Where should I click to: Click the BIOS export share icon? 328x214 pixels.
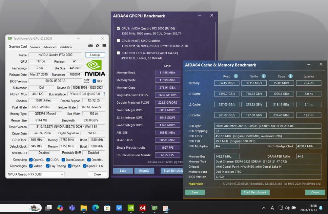click(x=87, y=81)
